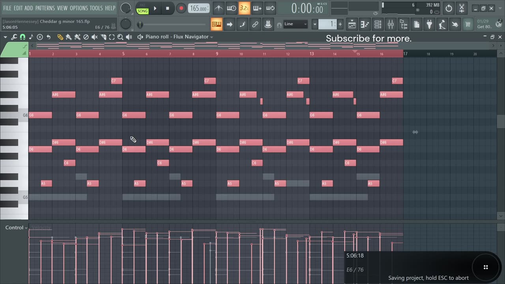The width and height of the screenshot is (505, 284).
Task: Adjust the master volume knob
Action: pyautogui.click(x=126, y=8)
